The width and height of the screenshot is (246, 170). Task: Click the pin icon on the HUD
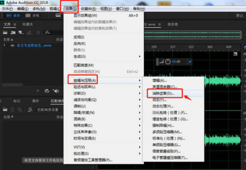[x=190, y=62]
